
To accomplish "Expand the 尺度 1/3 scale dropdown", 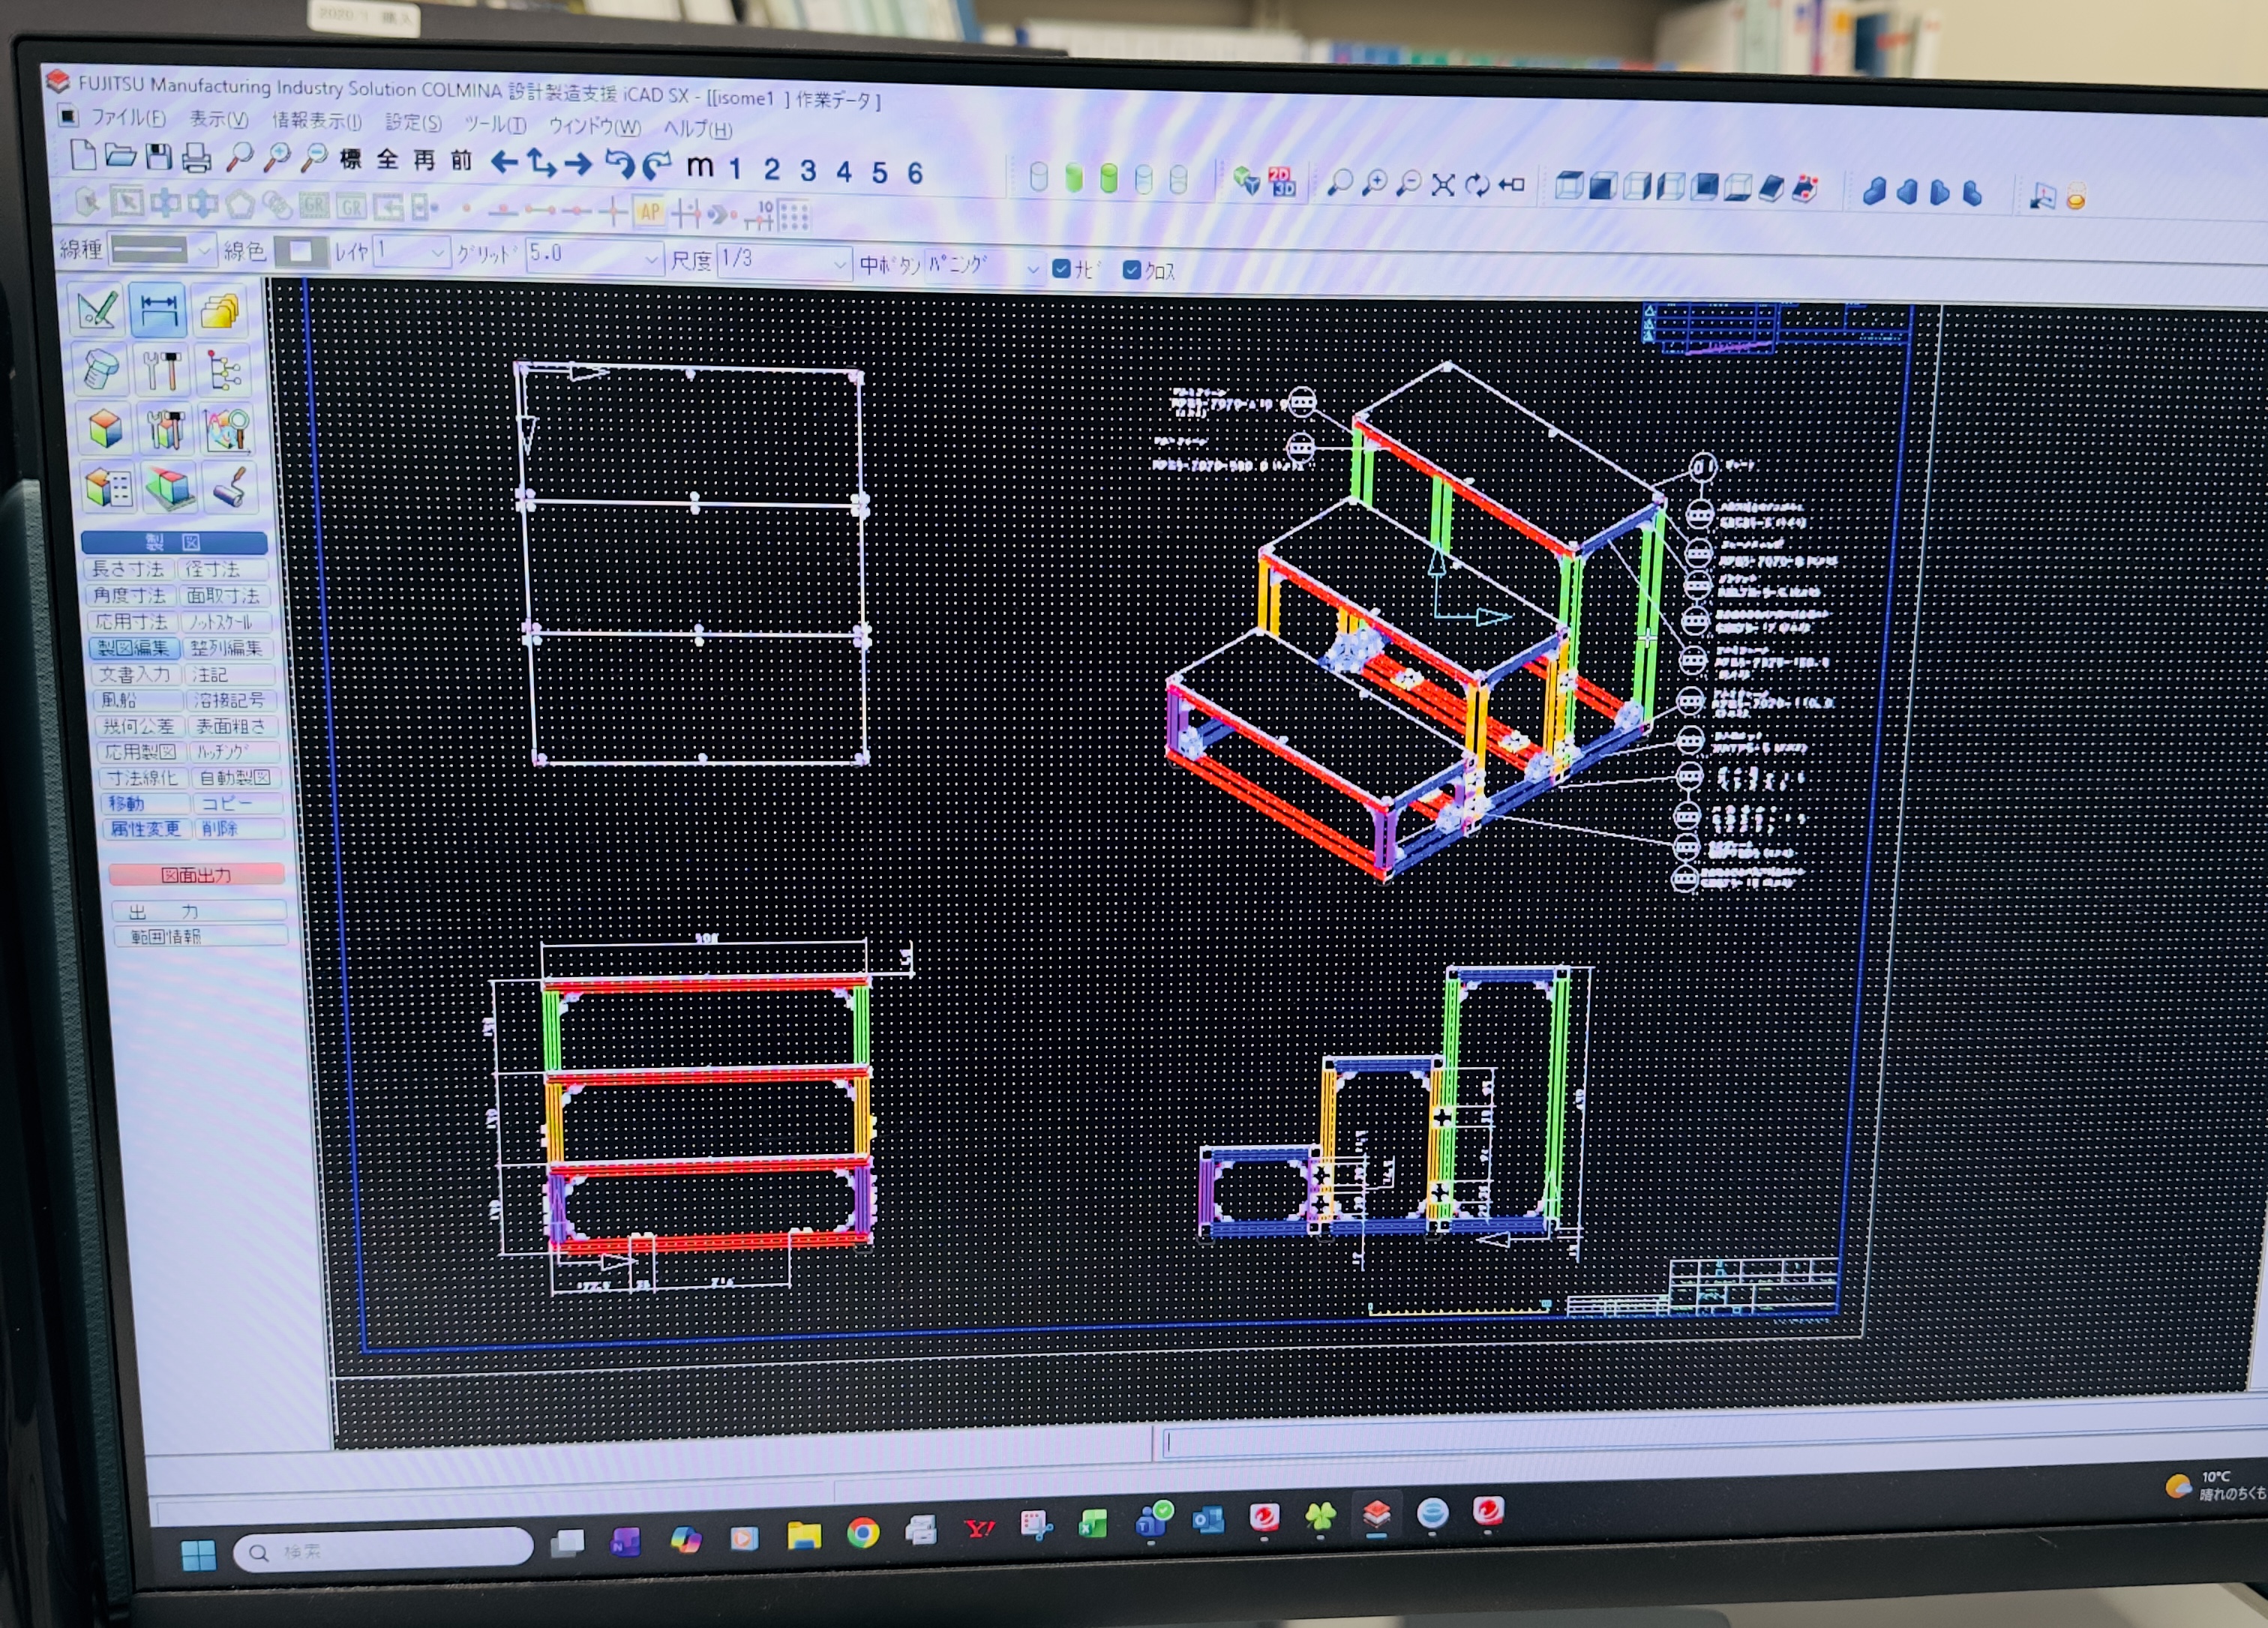I will 784,260.
